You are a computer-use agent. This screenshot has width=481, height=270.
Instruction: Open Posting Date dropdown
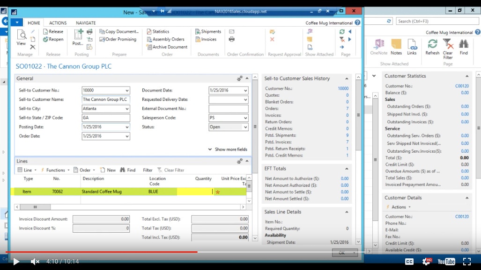click(127, 127)
